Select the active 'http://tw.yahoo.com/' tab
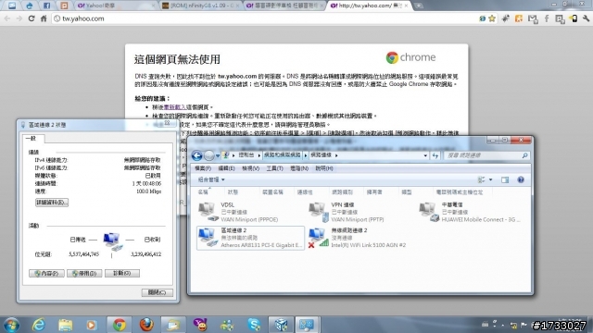The image size is (593, 333). pyautogui.click(x=369, y=6)
